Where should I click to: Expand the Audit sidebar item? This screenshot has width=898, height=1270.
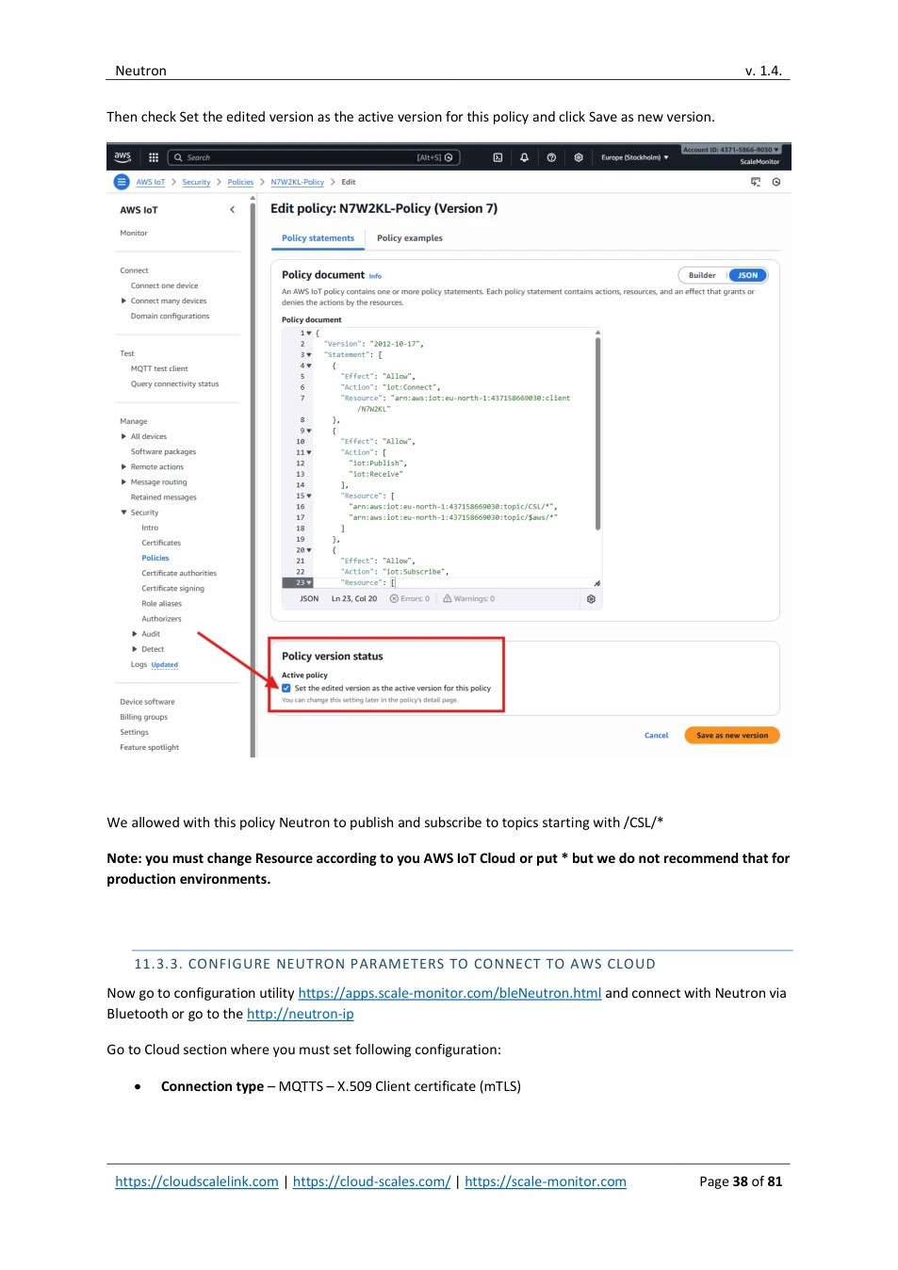(135, 634)
